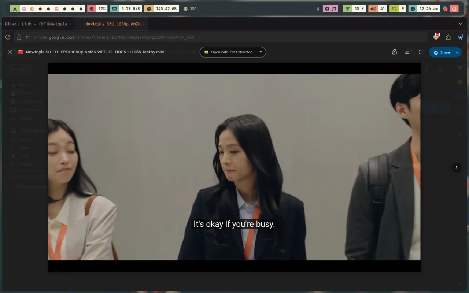This screenshot has width=469, height=293.
Task: Click the red power button icon
Action: point(454,8)
